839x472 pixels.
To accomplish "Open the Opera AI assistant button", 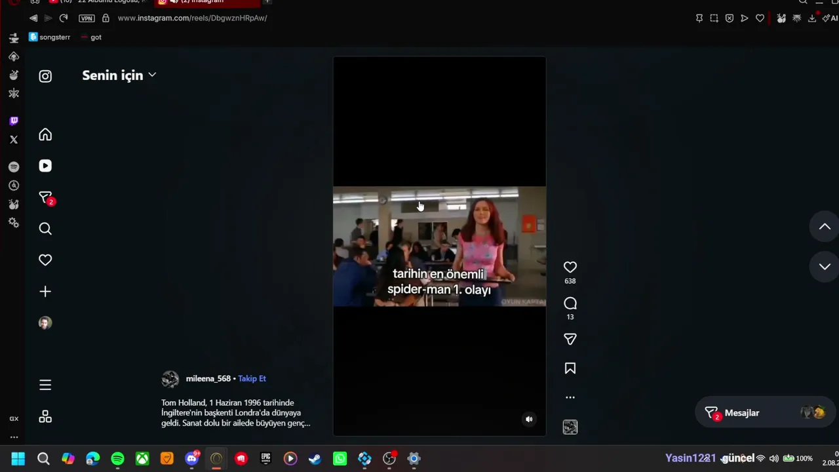I will tap(830, 18).
